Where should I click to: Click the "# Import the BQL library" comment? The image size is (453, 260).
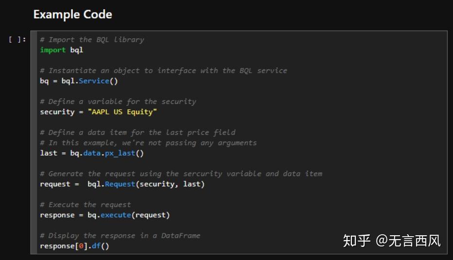coord(92,40)
